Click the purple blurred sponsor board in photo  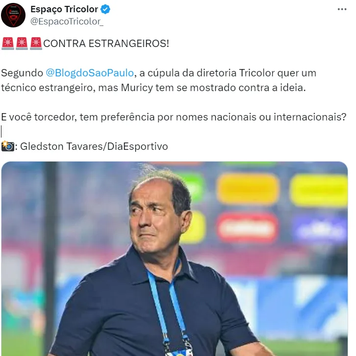[320, 228]
